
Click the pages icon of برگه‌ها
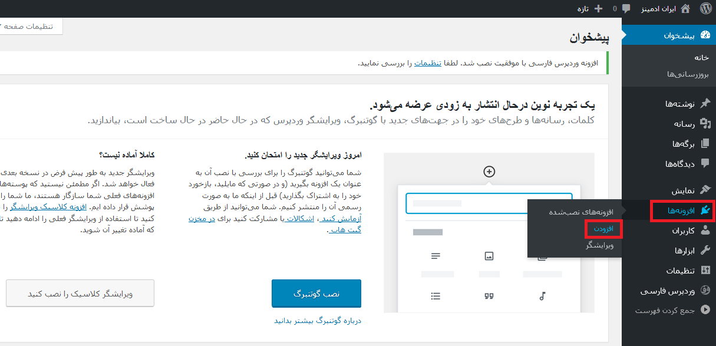pyautogui.click(x=706, y=144)
